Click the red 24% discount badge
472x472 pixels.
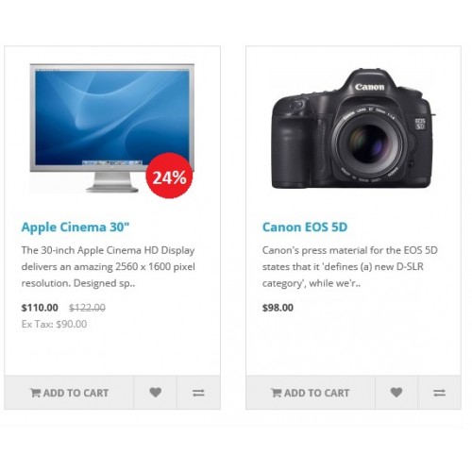coord(169,176)
